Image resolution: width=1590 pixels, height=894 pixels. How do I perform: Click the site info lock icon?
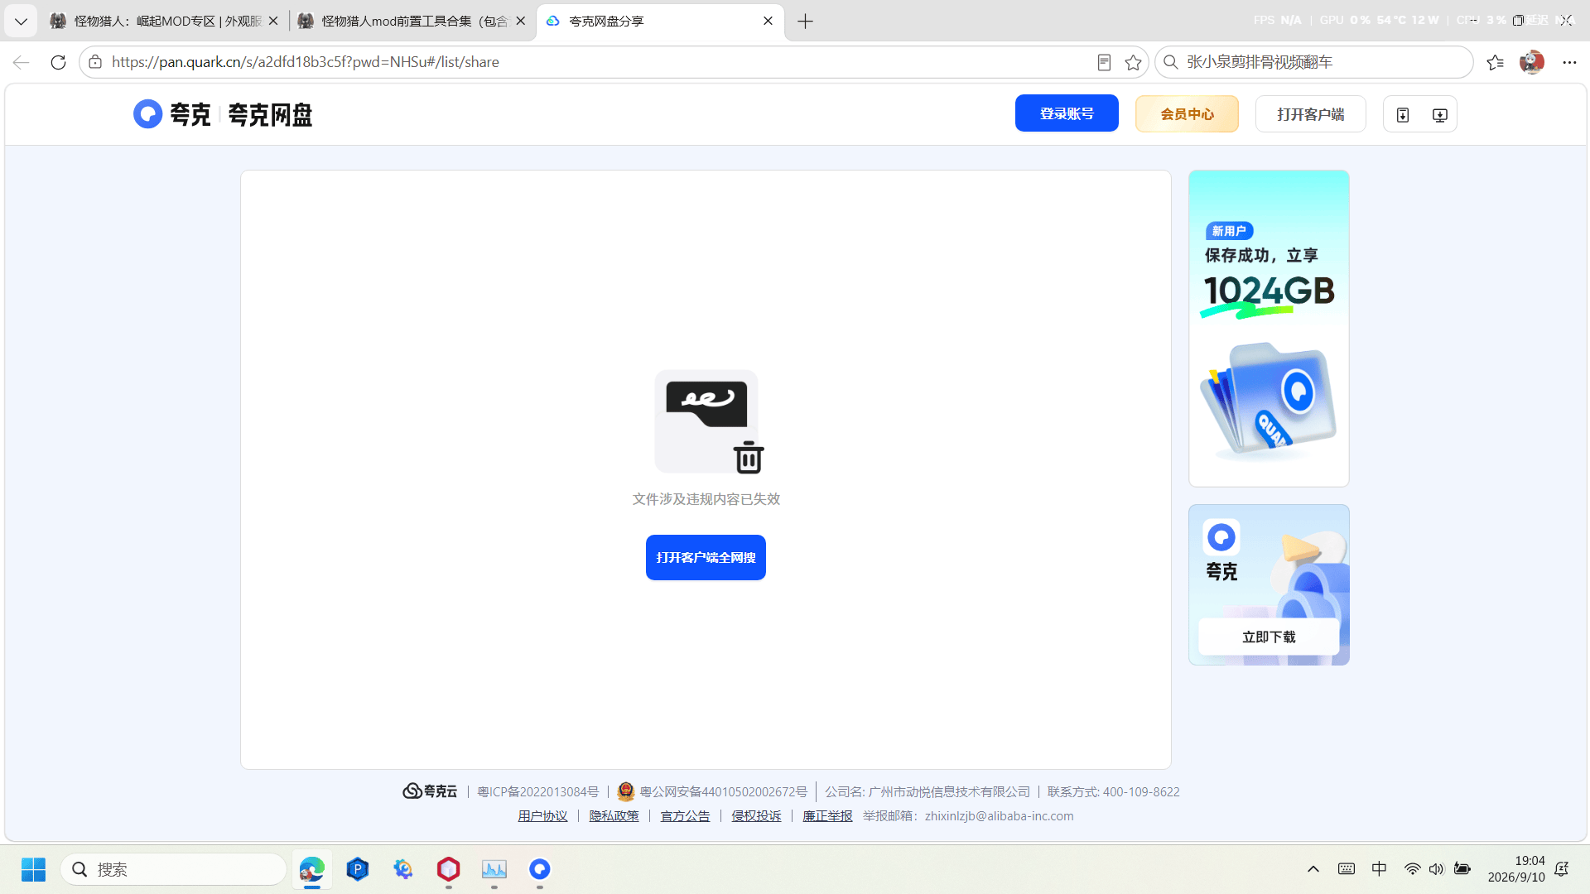[95, 62]
